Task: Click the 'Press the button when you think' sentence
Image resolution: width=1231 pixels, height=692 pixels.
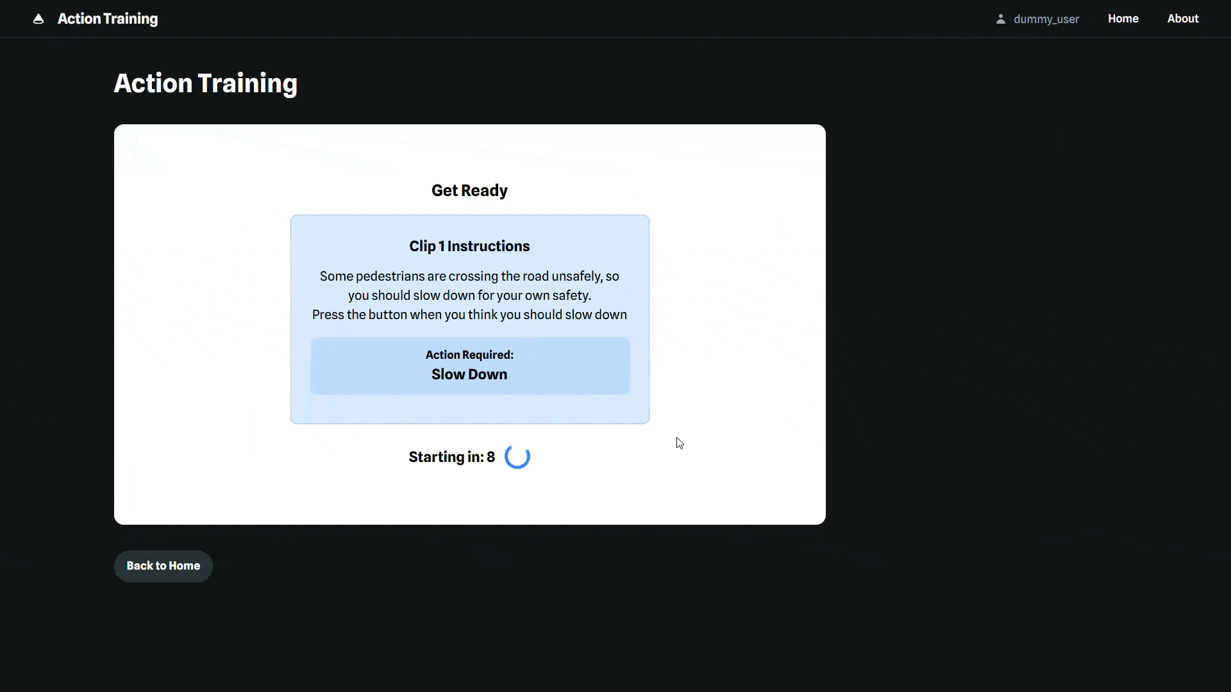Action: (x=469, y=315)
